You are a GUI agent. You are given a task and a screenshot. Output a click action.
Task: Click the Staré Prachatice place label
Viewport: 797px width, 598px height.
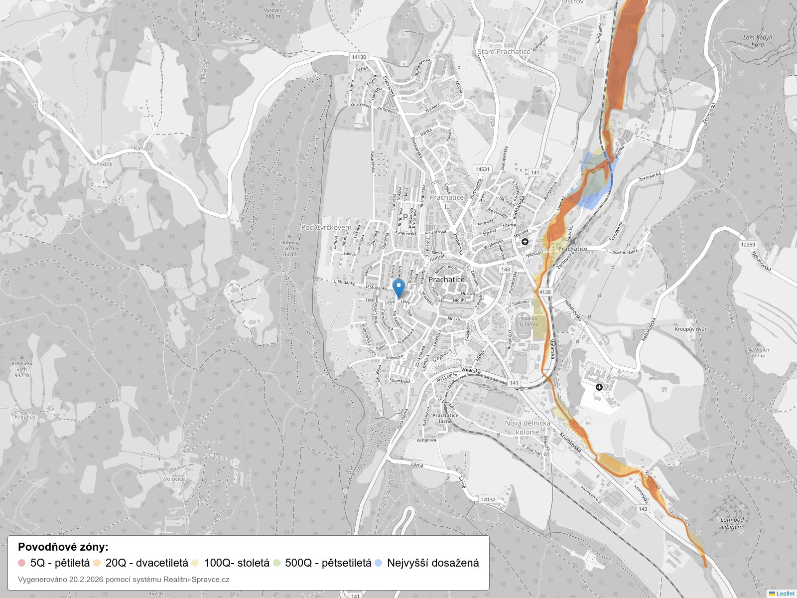(504, 52)
